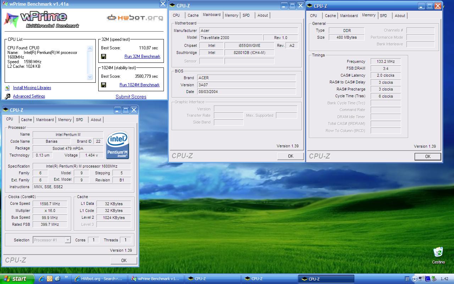Switch to HWbot.org taskbar button
454x284 pixels.
click(x=99, y=279)
